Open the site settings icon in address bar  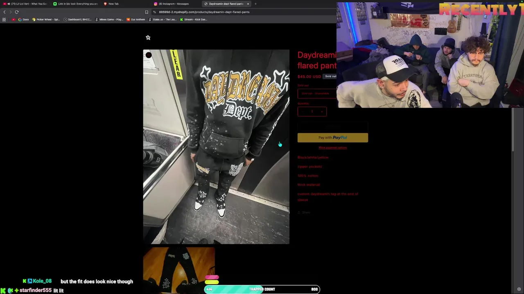tap(154, 12)
